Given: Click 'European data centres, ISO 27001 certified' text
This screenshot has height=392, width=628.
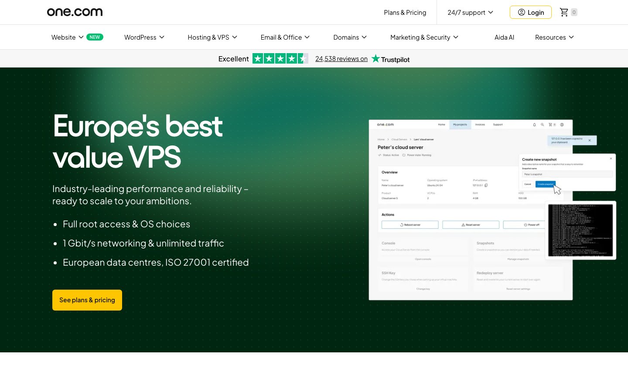Looking at the screenshot, I should pyautogui.click(x=156, y=262).
